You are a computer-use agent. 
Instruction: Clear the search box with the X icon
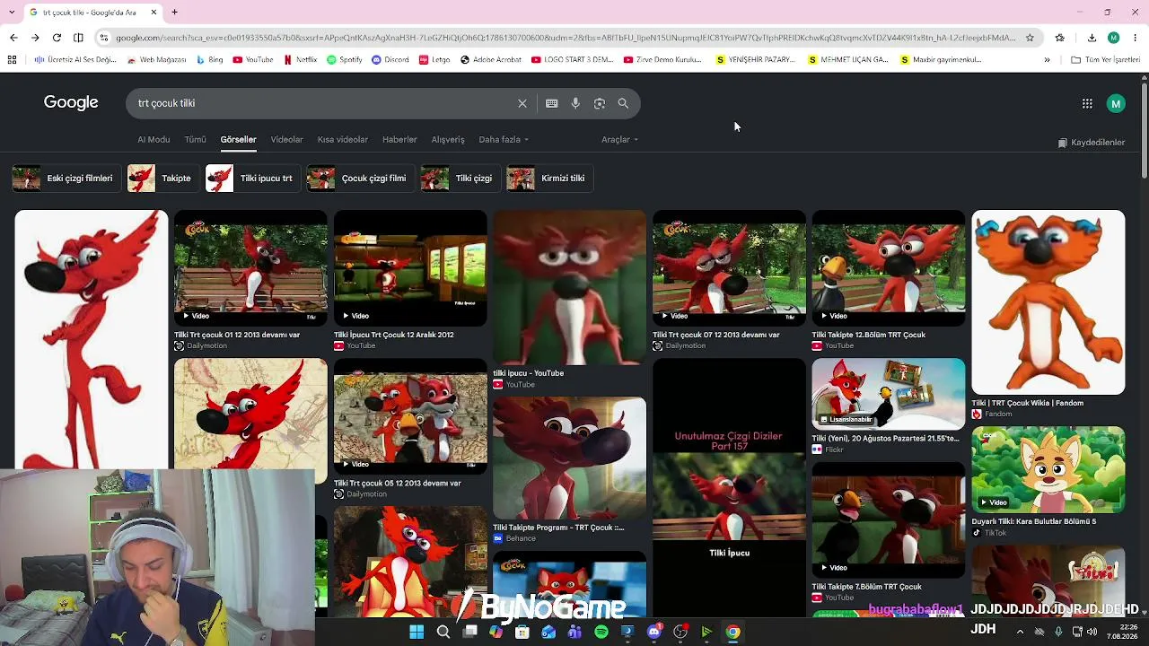pos(522,103)
